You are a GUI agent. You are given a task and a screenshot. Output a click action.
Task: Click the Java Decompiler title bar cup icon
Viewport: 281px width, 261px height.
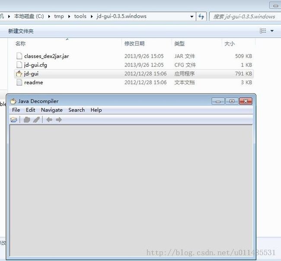[13, 101]
